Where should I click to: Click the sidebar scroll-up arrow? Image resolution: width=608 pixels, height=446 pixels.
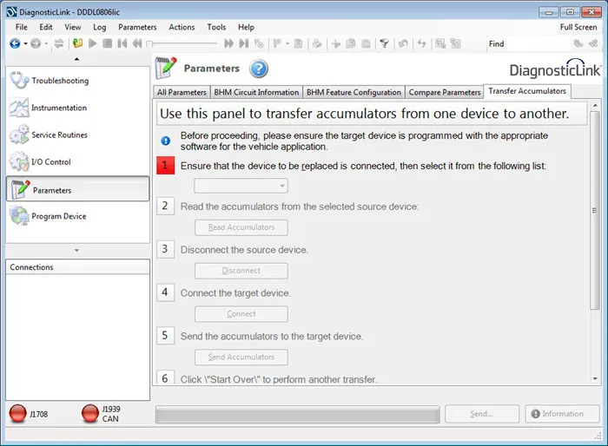pos(76,59)
